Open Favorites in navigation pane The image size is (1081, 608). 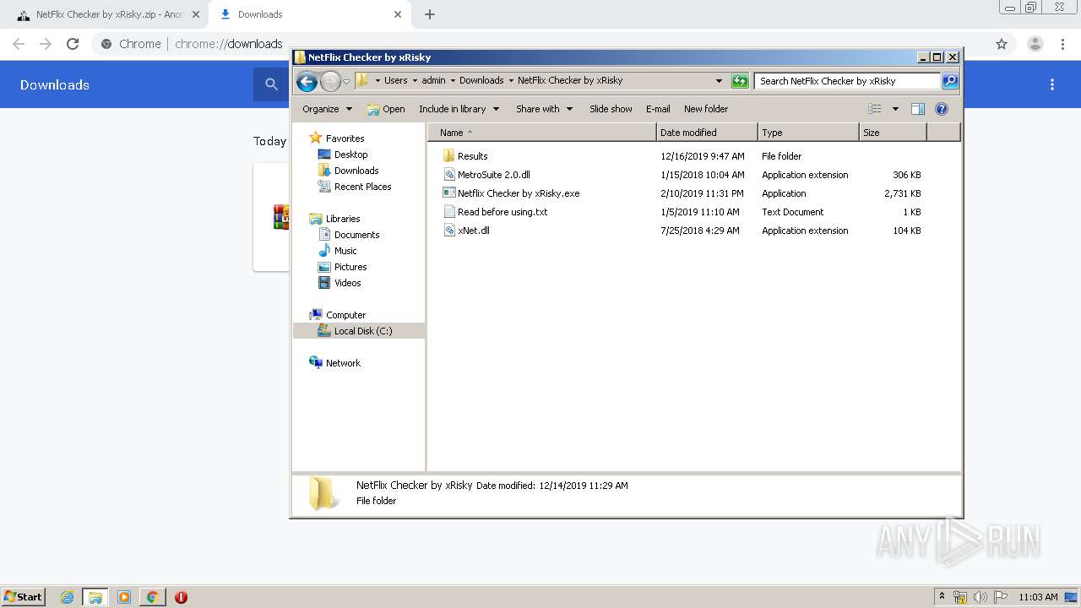pos(345,138)
